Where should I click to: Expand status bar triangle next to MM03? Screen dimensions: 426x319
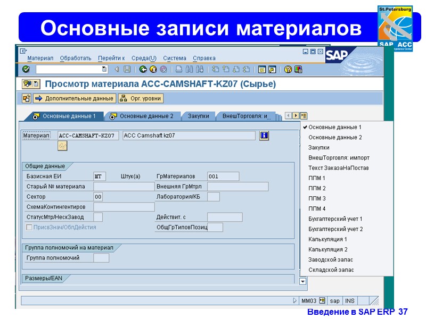294,300
